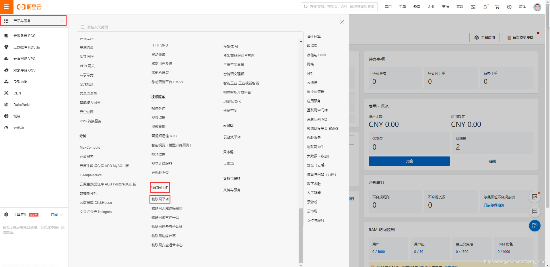Click the blue 充值 button
The width and height of the screenshot is (550, 267).
[x=409, y=161]
